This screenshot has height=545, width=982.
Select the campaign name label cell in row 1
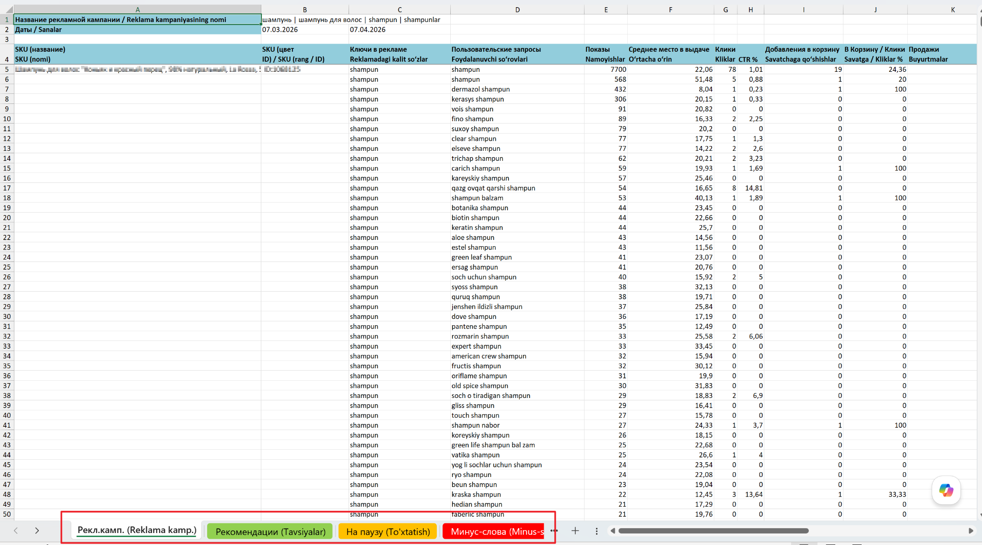tap(138, 20)
